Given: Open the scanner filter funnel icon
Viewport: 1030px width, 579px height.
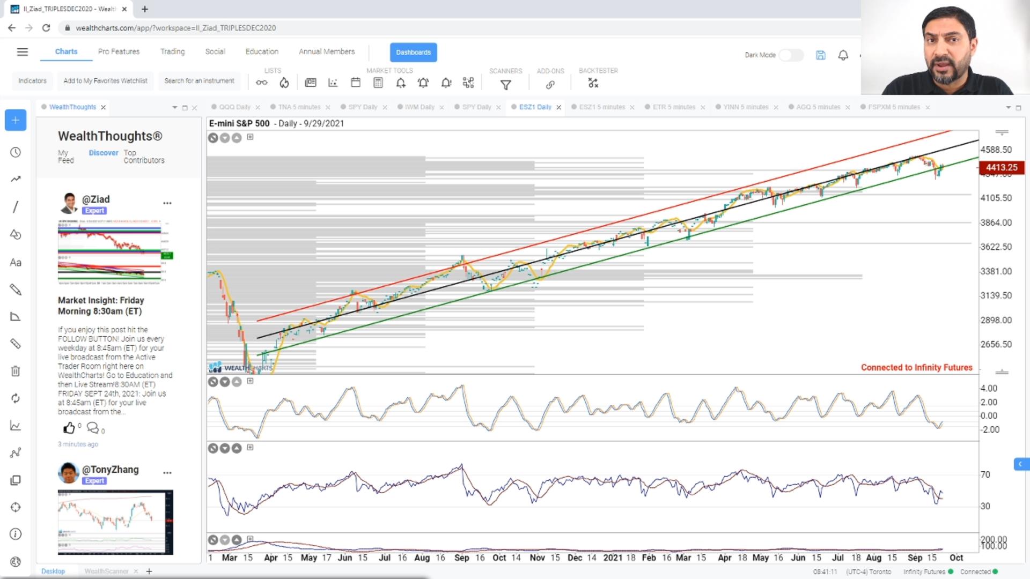Looking at the screenshot, I should point(506,85).
